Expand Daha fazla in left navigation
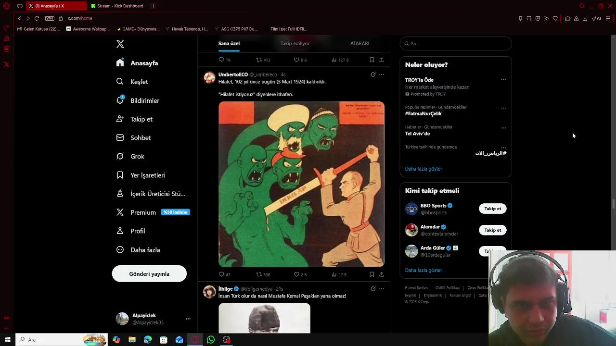616x346 pixels. coord(138,250)
